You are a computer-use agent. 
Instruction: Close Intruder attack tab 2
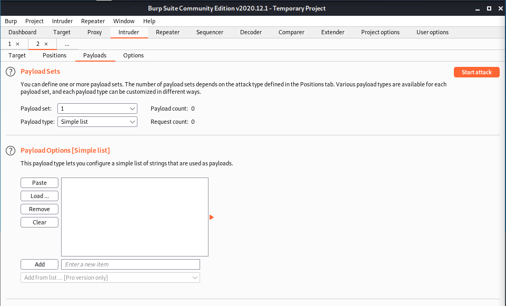point(46,44)
